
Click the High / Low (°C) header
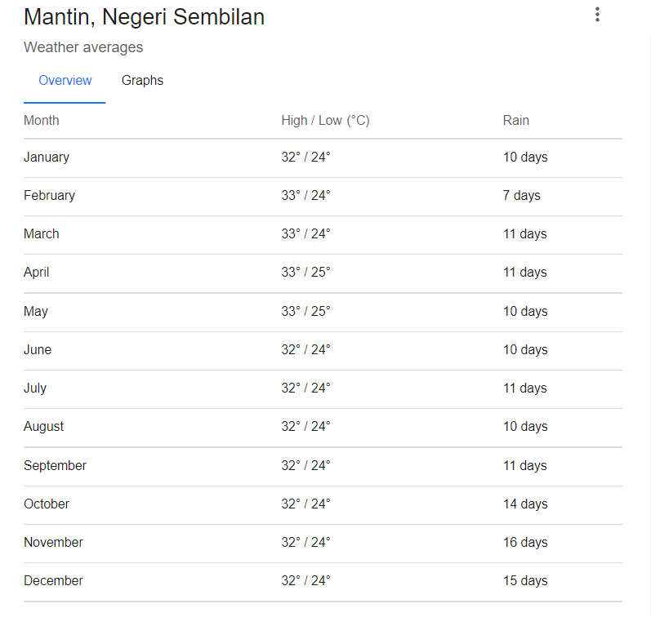coord(325,120)
